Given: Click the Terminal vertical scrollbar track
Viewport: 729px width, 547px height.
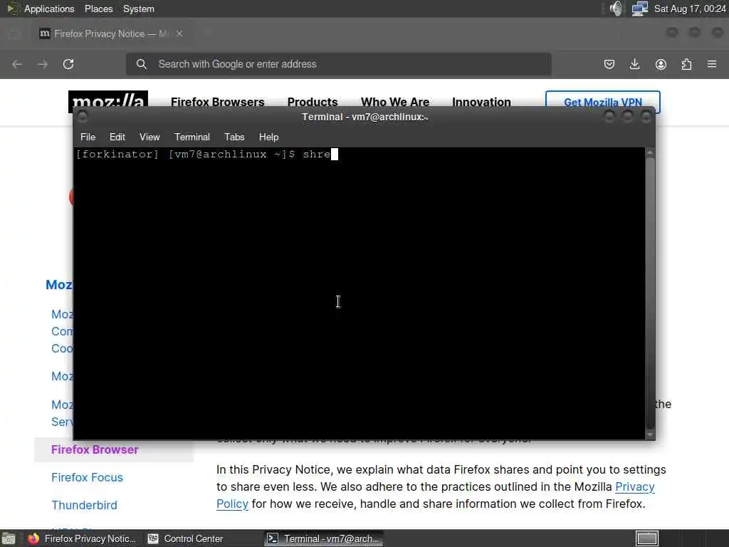Looking at the screenshot, I should coord(650,293).
